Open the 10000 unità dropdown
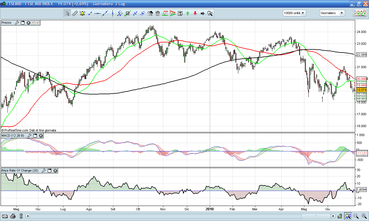This screenshot has height=221, width=369. [294, 13]
